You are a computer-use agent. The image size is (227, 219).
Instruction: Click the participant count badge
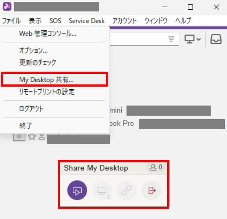pos(156,168)
